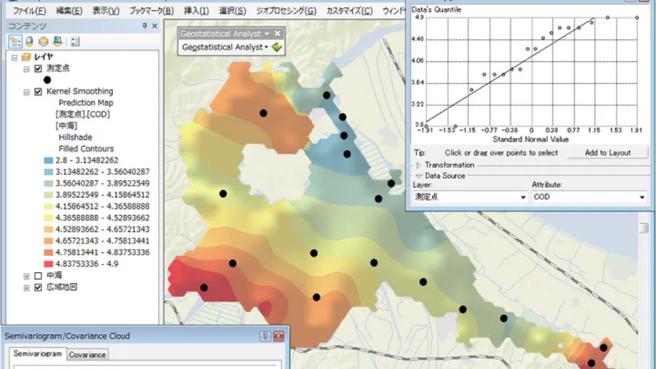Expand the 広域地図 layer node

tap(26, 288)
